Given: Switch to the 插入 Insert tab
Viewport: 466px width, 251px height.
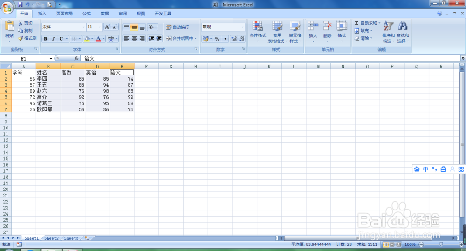Looking at the screenshot, I should tap(42, 14).
